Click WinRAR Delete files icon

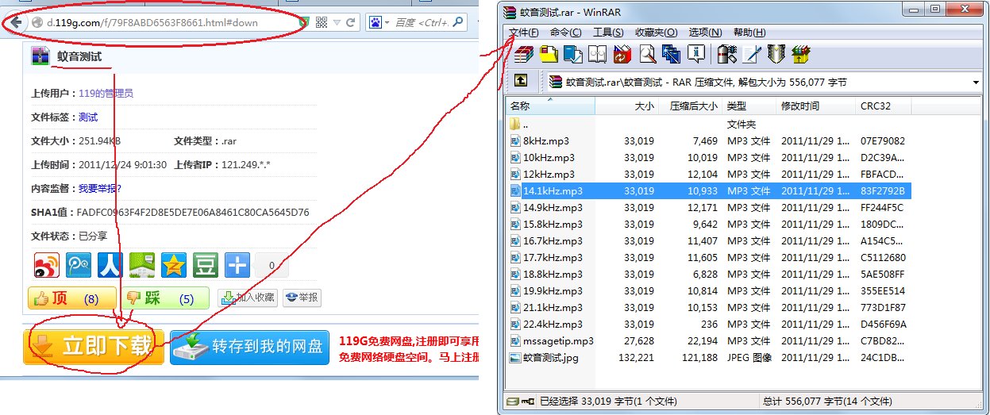[x=622, y=54]
